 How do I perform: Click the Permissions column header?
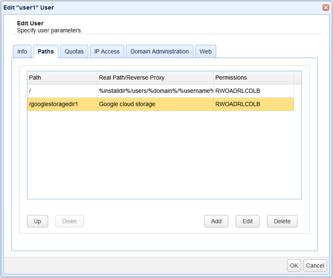point(253,77)
